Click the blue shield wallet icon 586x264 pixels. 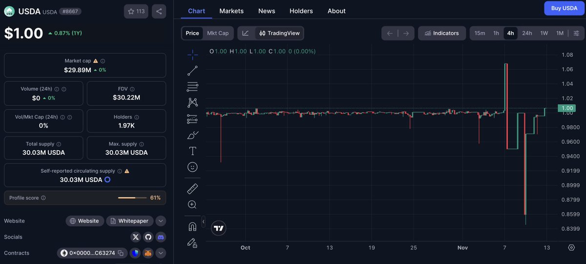(135, 253)
